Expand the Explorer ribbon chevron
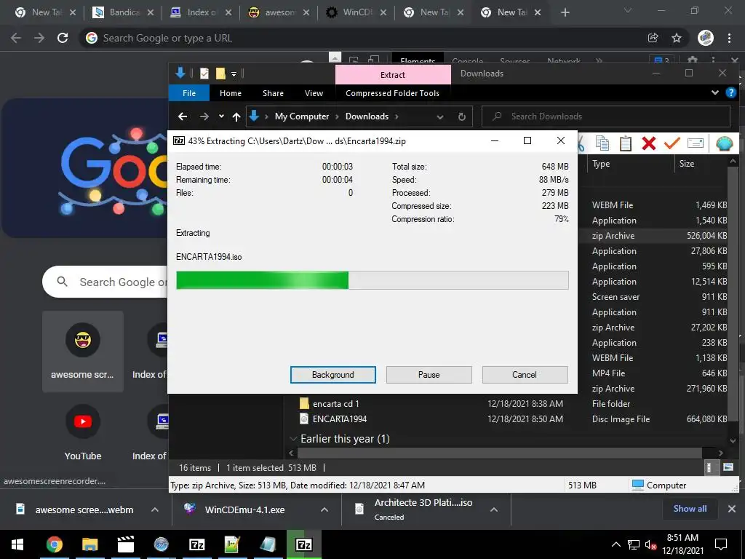 point(715,92)
